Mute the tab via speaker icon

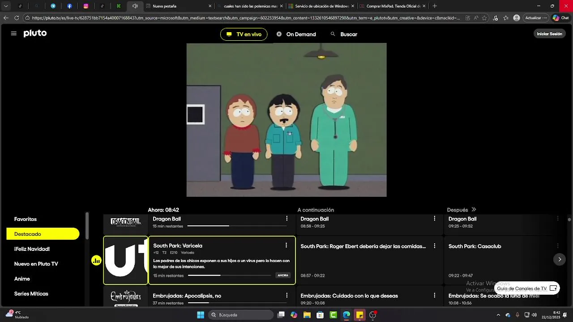tap(135, 6)
